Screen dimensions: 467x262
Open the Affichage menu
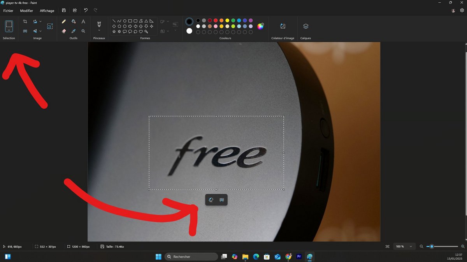tap(47, 11)
